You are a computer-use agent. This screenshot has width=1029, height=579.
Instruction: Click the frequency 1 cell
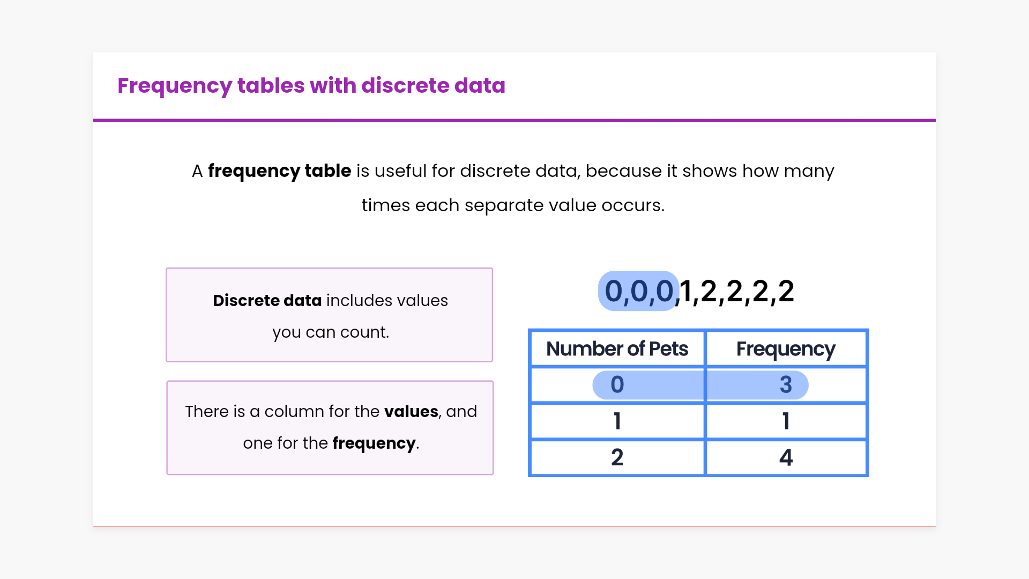click(x=786, y=421)
